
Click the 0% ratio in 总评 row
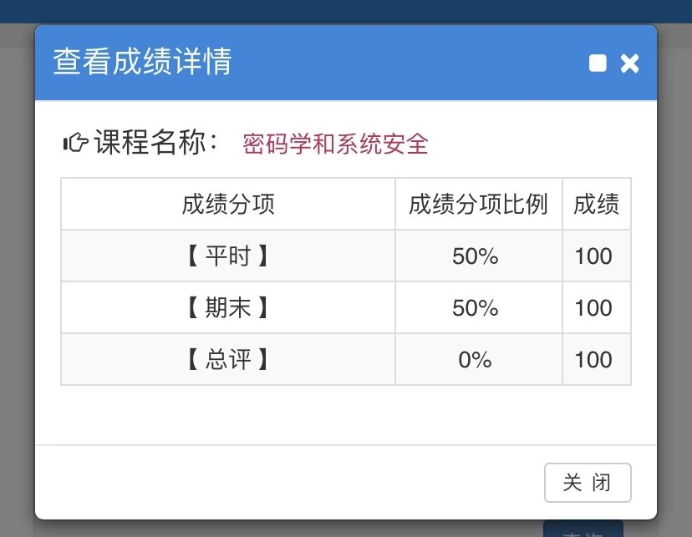pos(476,360)
